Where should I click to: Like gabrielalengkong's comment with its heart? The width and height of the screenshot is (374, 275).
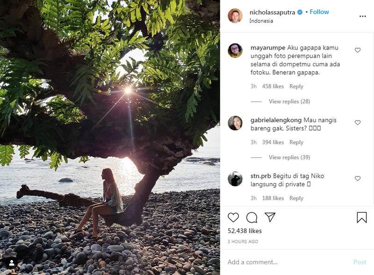coord(357,123)
